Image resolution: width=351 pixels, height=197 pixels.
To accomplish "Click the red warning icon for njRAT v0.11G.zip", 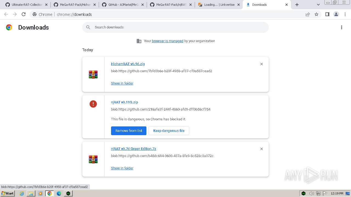I will (93, 104).
